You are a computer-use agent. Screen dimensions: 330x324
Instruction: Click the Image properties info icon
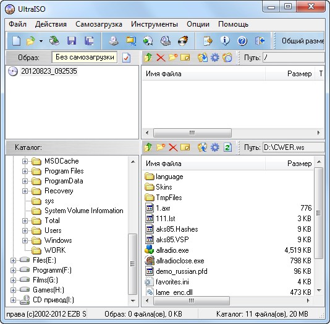pyautogui.click(x=225, y=41)
